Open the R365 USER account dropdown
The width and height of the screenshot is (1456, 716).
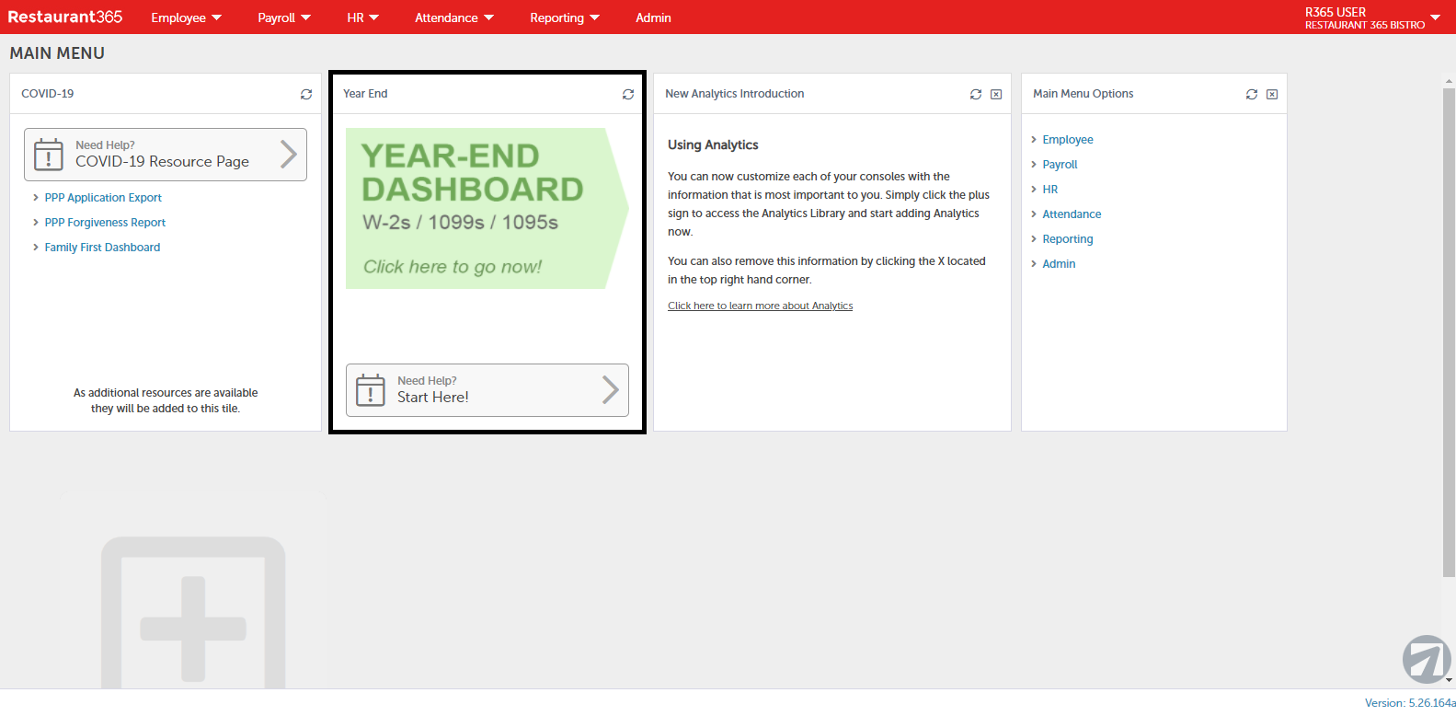point(1372,17)
